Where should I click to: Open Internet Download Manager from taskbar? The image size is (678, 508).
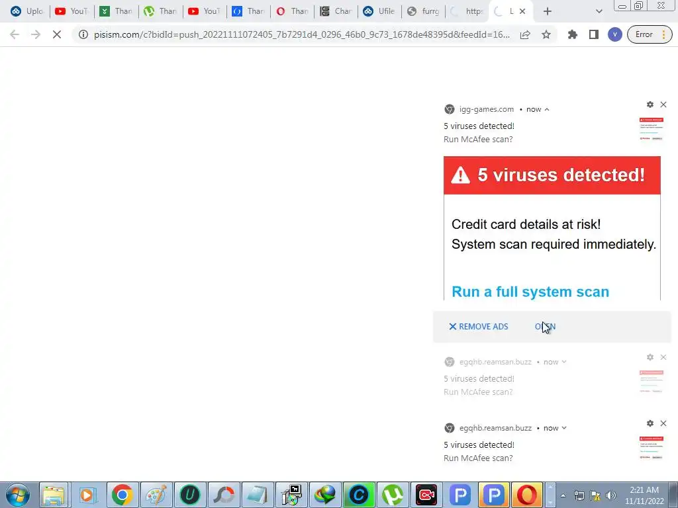324,495
